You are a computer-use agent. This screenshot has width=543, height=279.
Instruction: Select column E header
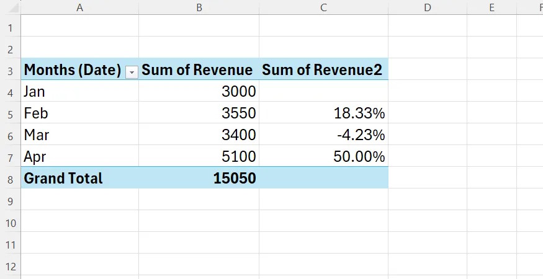point(491,7)
